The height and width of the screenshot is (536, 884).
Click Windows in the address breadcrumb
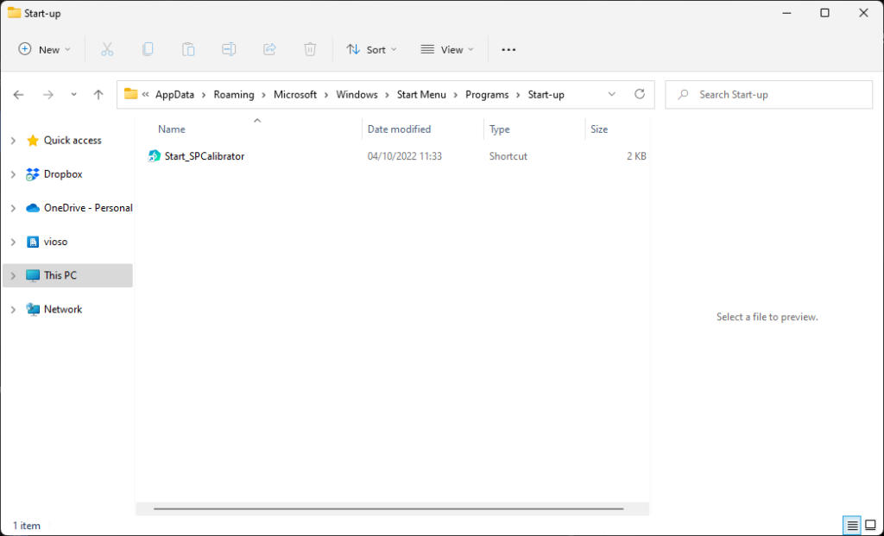(x=357, y=95)
